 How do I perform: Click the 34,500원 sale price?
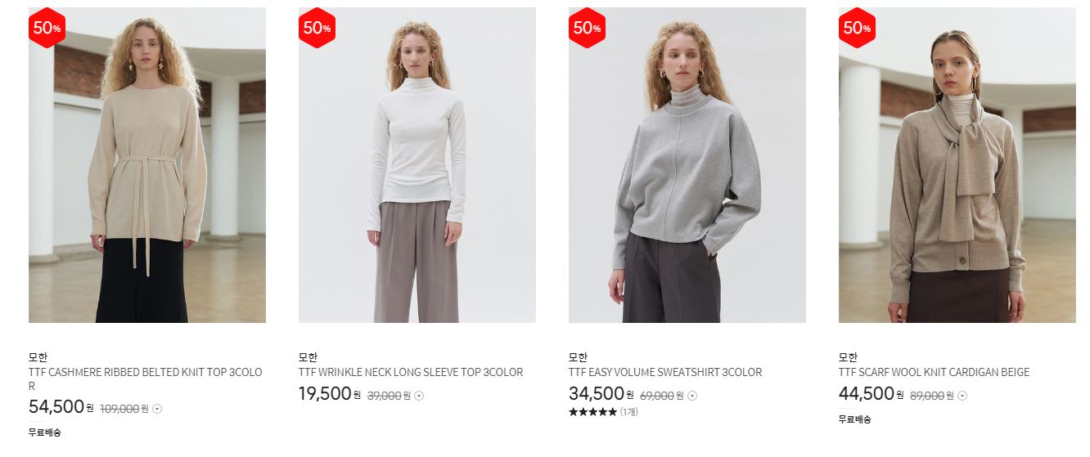click(601, 394)
